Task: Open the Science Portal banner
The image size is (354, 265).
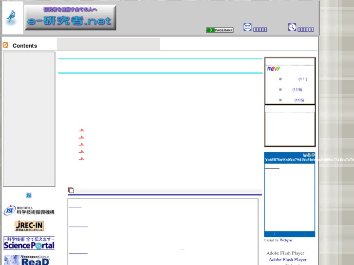Action: [29, 243]
